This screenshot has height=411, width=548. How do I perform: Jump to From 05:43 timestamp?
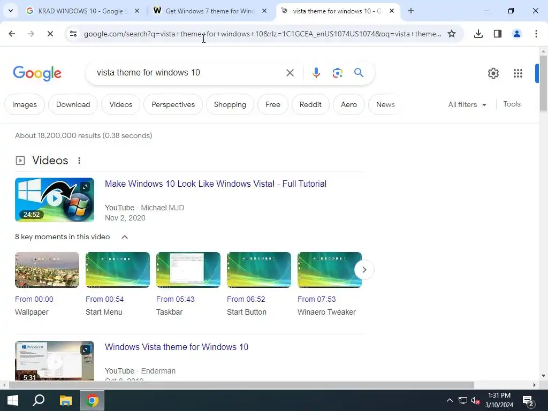pos(175,299)
